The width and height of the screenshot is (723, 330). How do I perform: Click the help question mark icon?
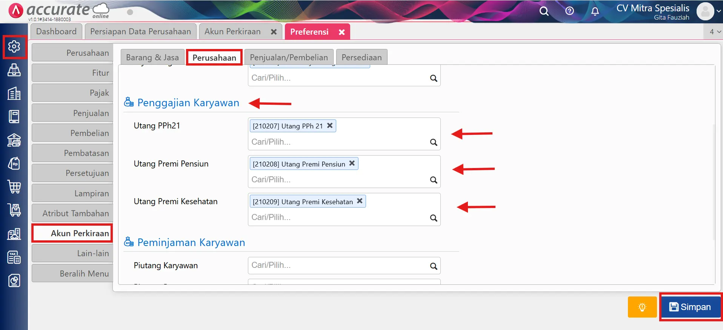click(569, 11)
